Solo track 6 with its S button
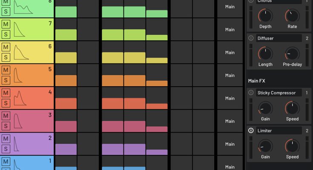Image resolution: width=313 pixels, height=170 pixels. (6, 57)
